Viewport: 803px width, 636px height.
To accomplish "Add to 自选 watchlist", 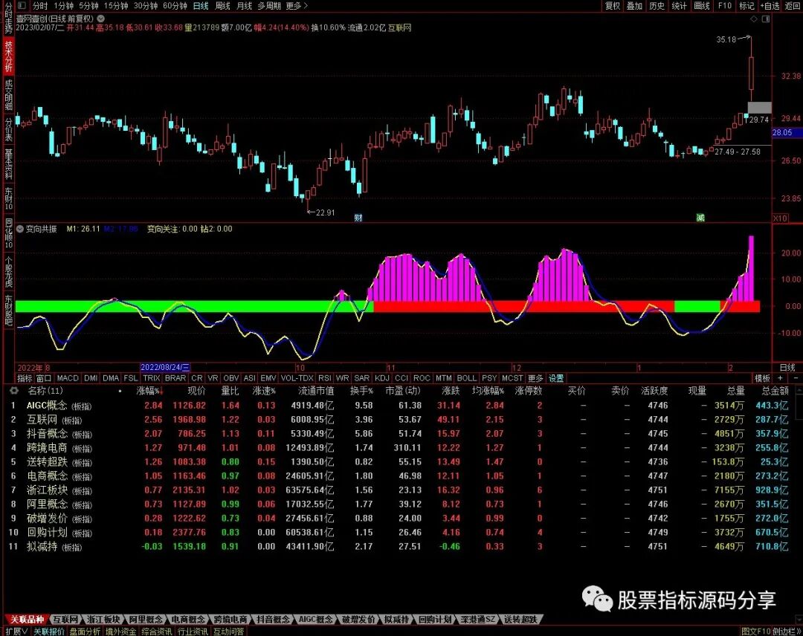I will coord(770,6).
